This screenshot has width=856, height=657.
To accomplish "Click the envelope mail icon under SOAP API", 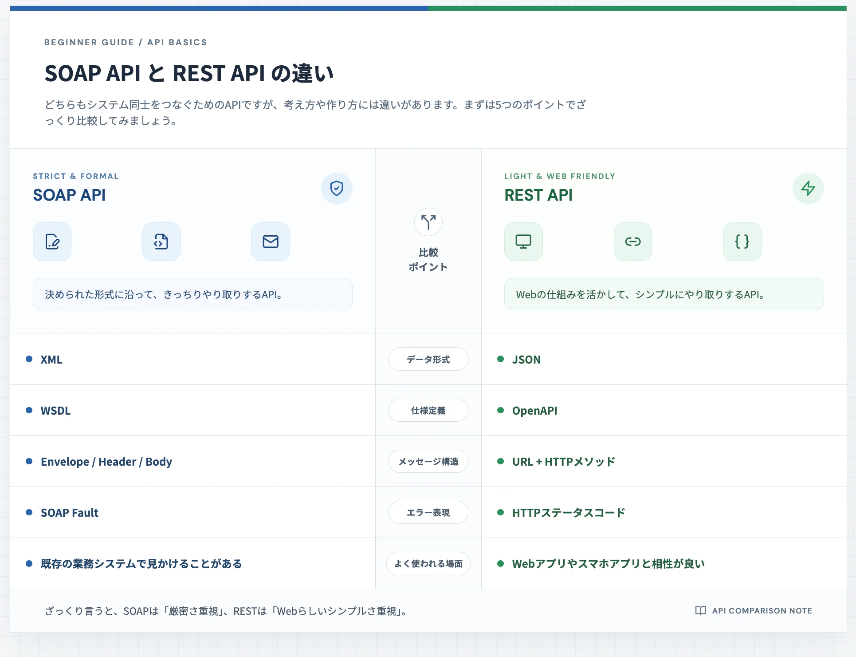I will [x=271, y=241].
